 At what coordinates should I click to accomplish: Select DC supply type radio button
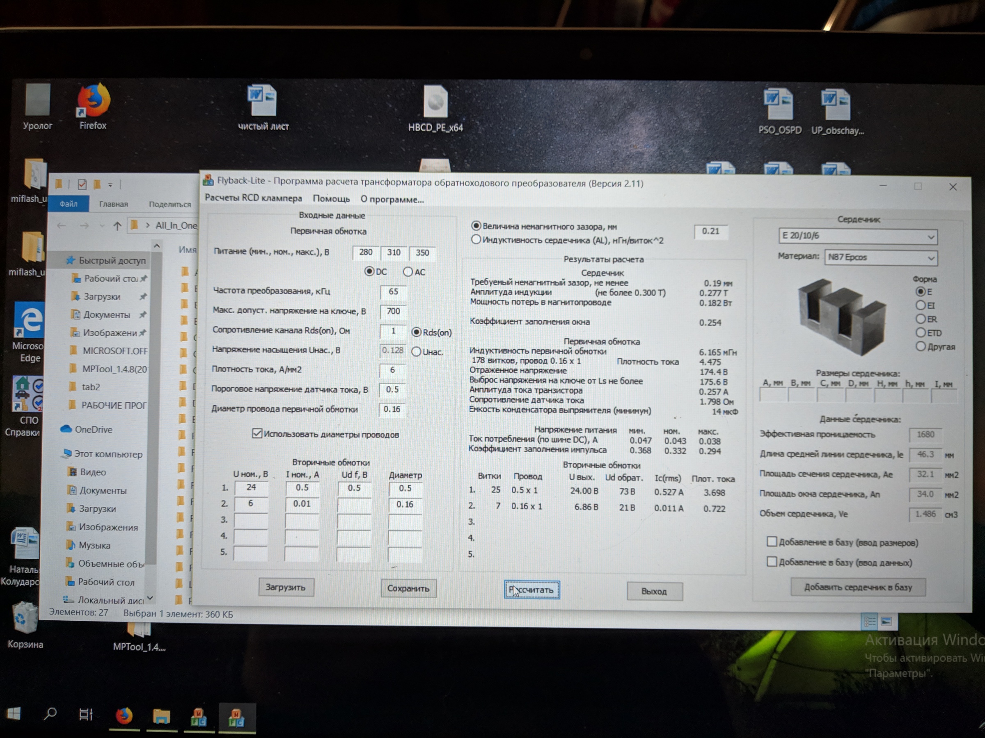pyautogui.click(x=369, y=271)
